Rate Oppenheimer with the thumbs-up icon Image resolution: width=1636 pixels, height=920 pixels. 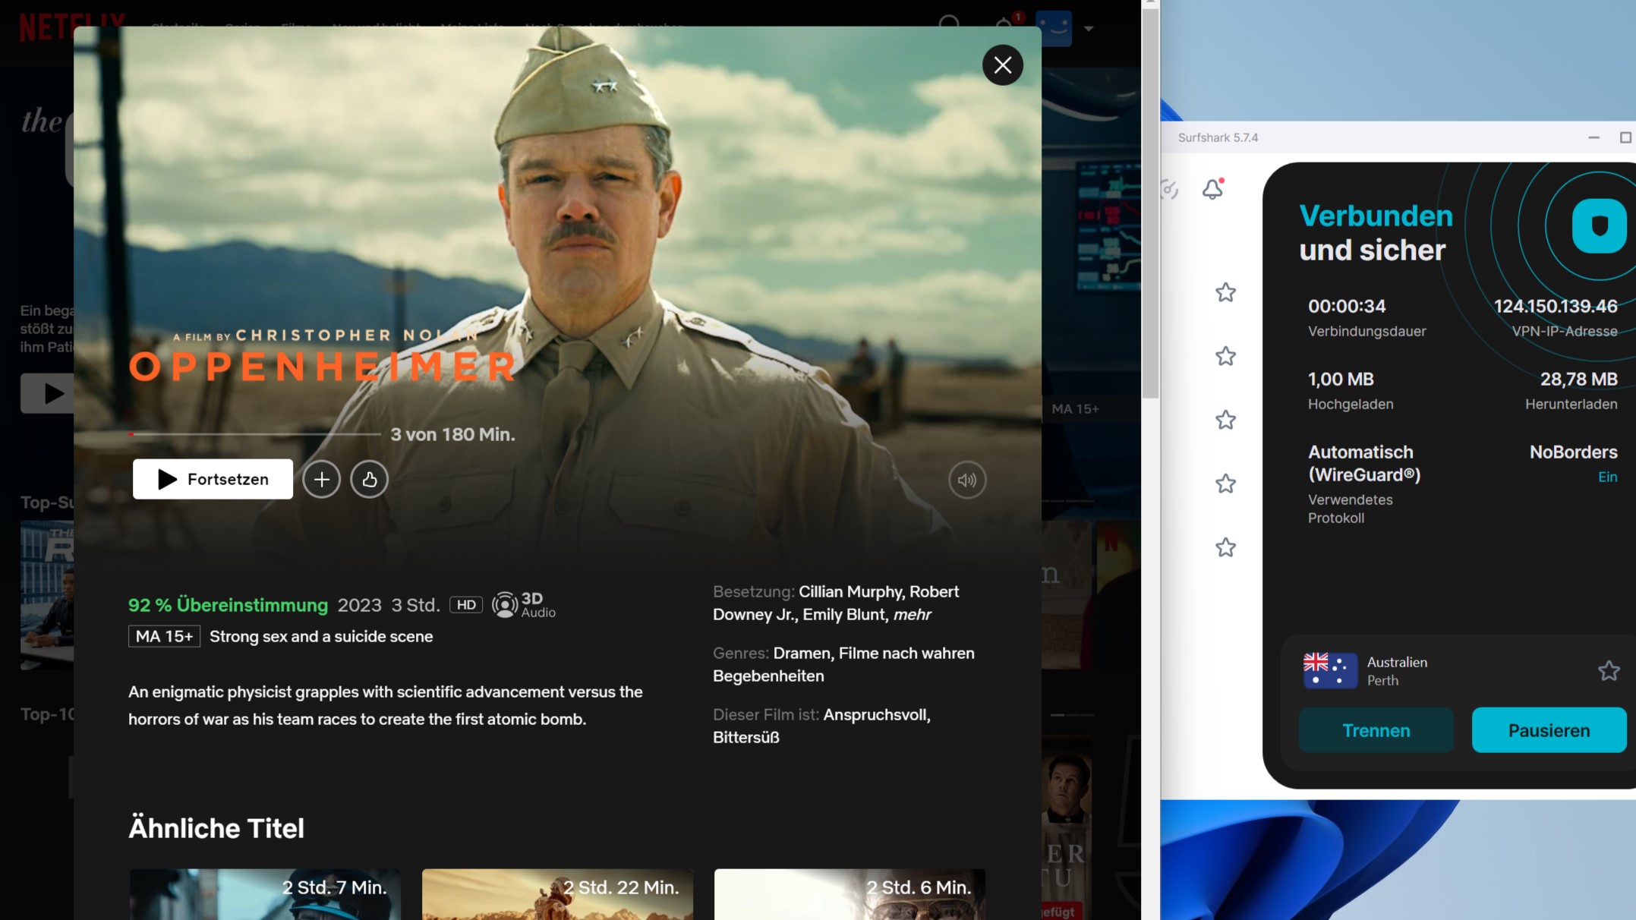point(369,479)
